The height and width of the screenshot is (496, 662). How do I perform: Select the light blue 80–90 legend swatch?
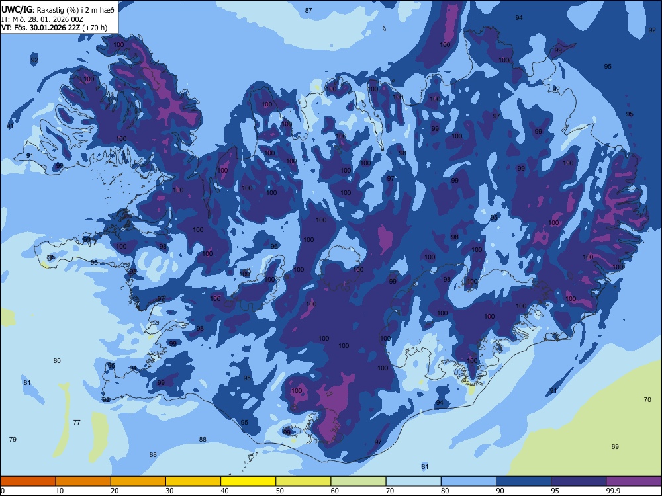(469, 481)
